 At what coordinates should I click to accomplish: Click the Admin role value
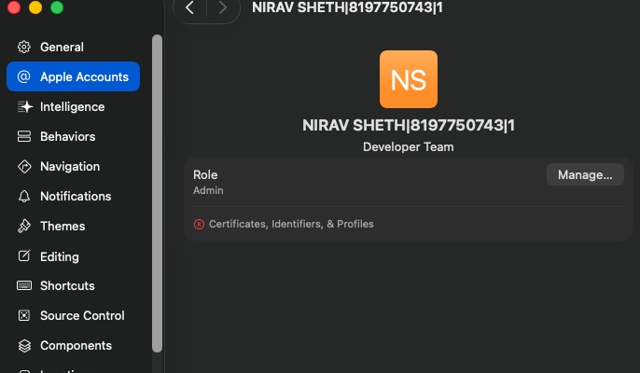pyautogui.click(x=208, y=190)
